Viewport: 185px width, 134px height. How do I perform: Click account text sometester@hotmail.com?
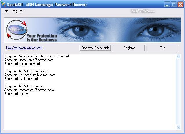(x=37, y=90)
